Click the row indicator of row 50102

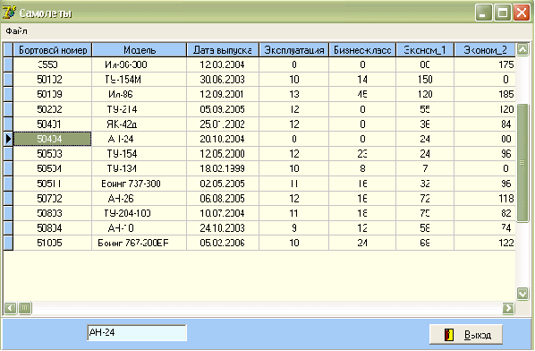pos(8,80)
